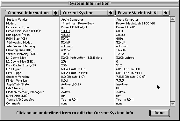Viewport: 180px width, 121px height.
Task: Click the System Version label
Action: (x=18, y=77)
